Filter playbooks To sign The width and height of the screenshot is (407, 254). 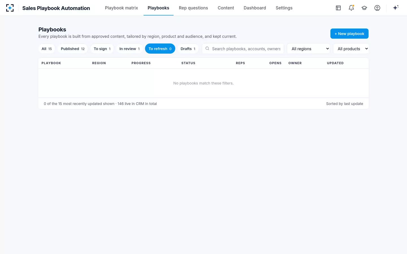tap(102, 49)
